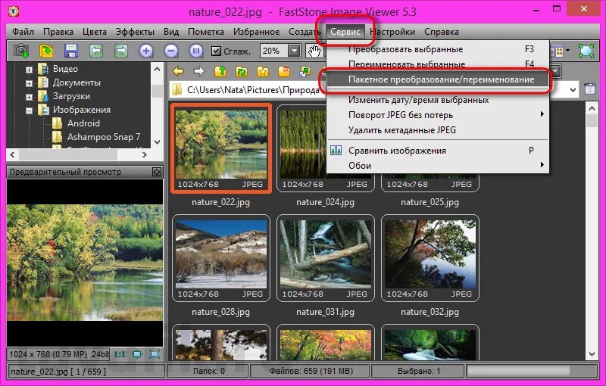606x386 pixels.
Task: Open the Вид menu
Action: [x=171, y=32]
